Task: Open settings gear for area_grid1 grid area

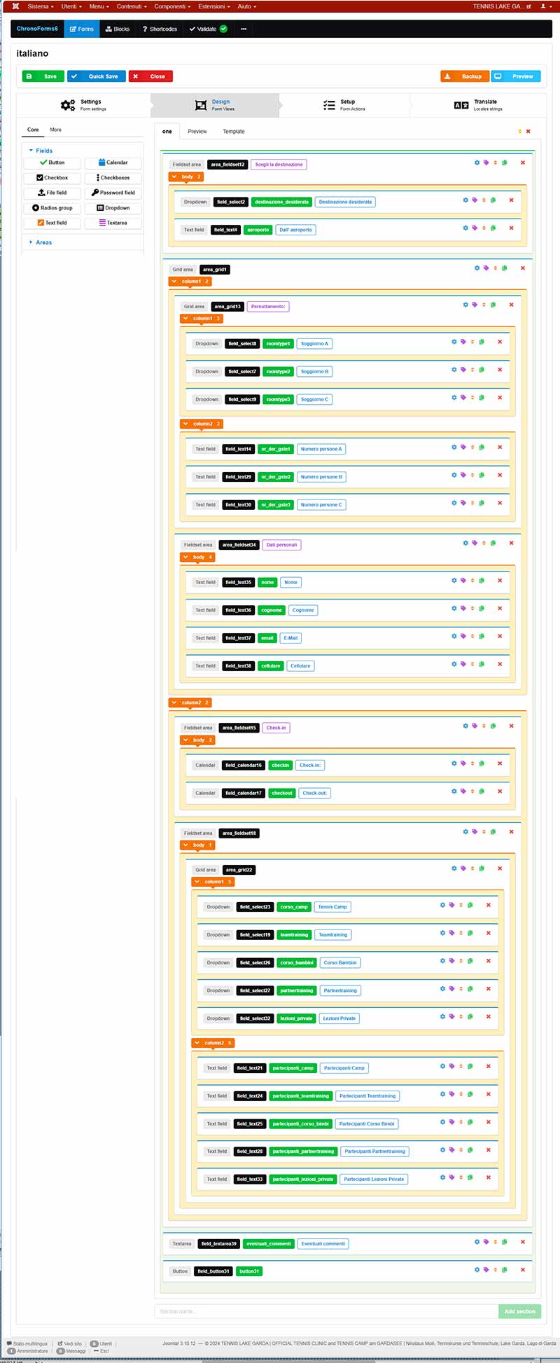Action: point(477,268)
